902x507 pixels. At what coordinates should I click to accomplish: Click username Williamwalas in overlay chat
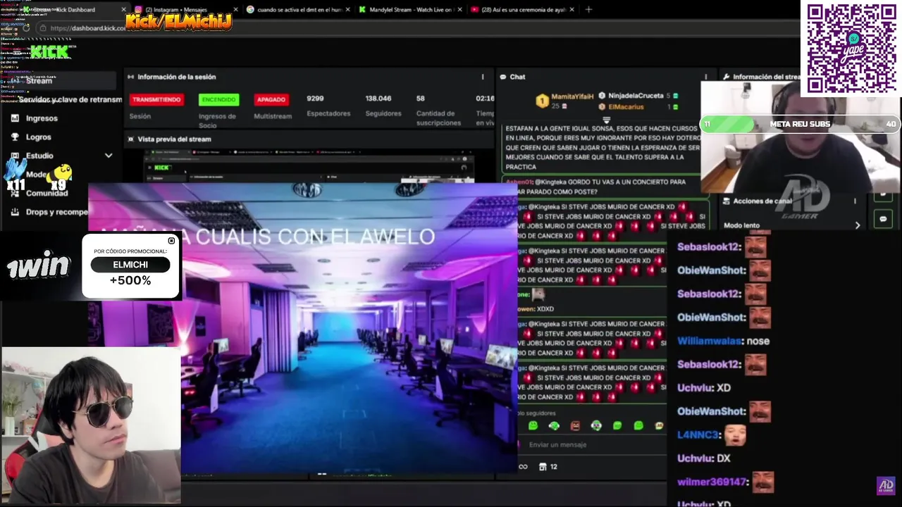pos(709,341)
